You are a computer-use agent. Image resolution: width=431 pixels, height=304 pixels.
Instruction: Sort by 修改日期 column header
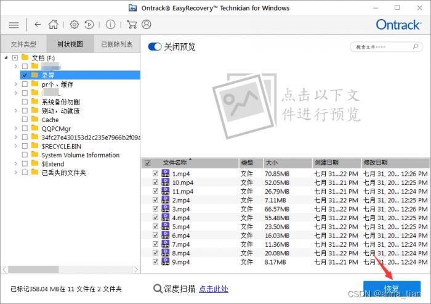click(x=395, y=163)
